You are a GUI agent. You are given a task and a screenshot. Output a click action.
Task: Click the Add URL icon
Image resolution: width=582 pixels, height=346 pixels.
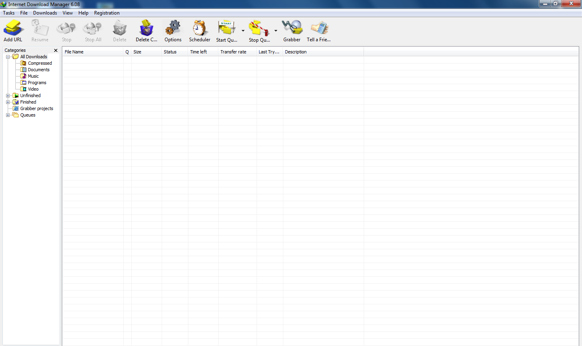(x=13, y=28)
